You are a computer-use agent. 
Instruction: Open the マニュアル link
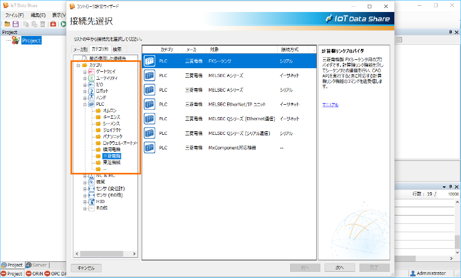[x=330, y=105]
